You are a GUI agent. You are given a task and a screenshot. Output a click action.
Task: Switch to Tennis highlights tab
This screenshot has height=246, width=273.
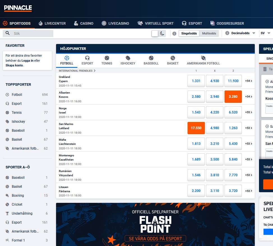click(x=107, y=61)
